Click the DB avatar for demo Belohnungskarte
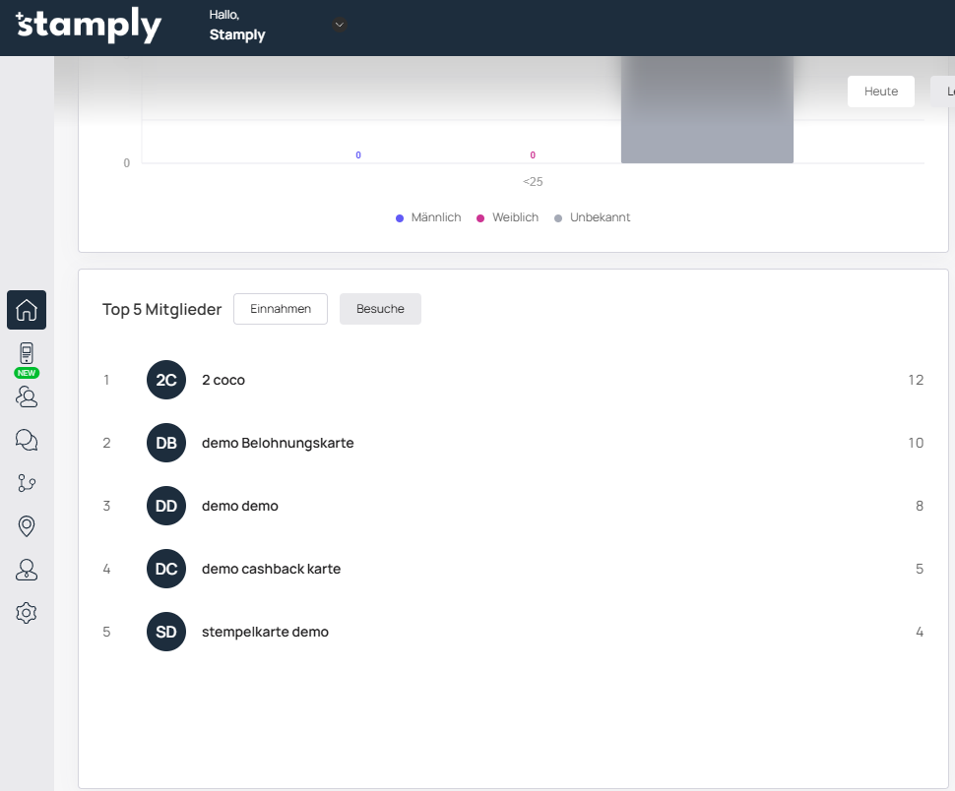The image size is (955, 791). pyautogui.click(x=166, y=443)
